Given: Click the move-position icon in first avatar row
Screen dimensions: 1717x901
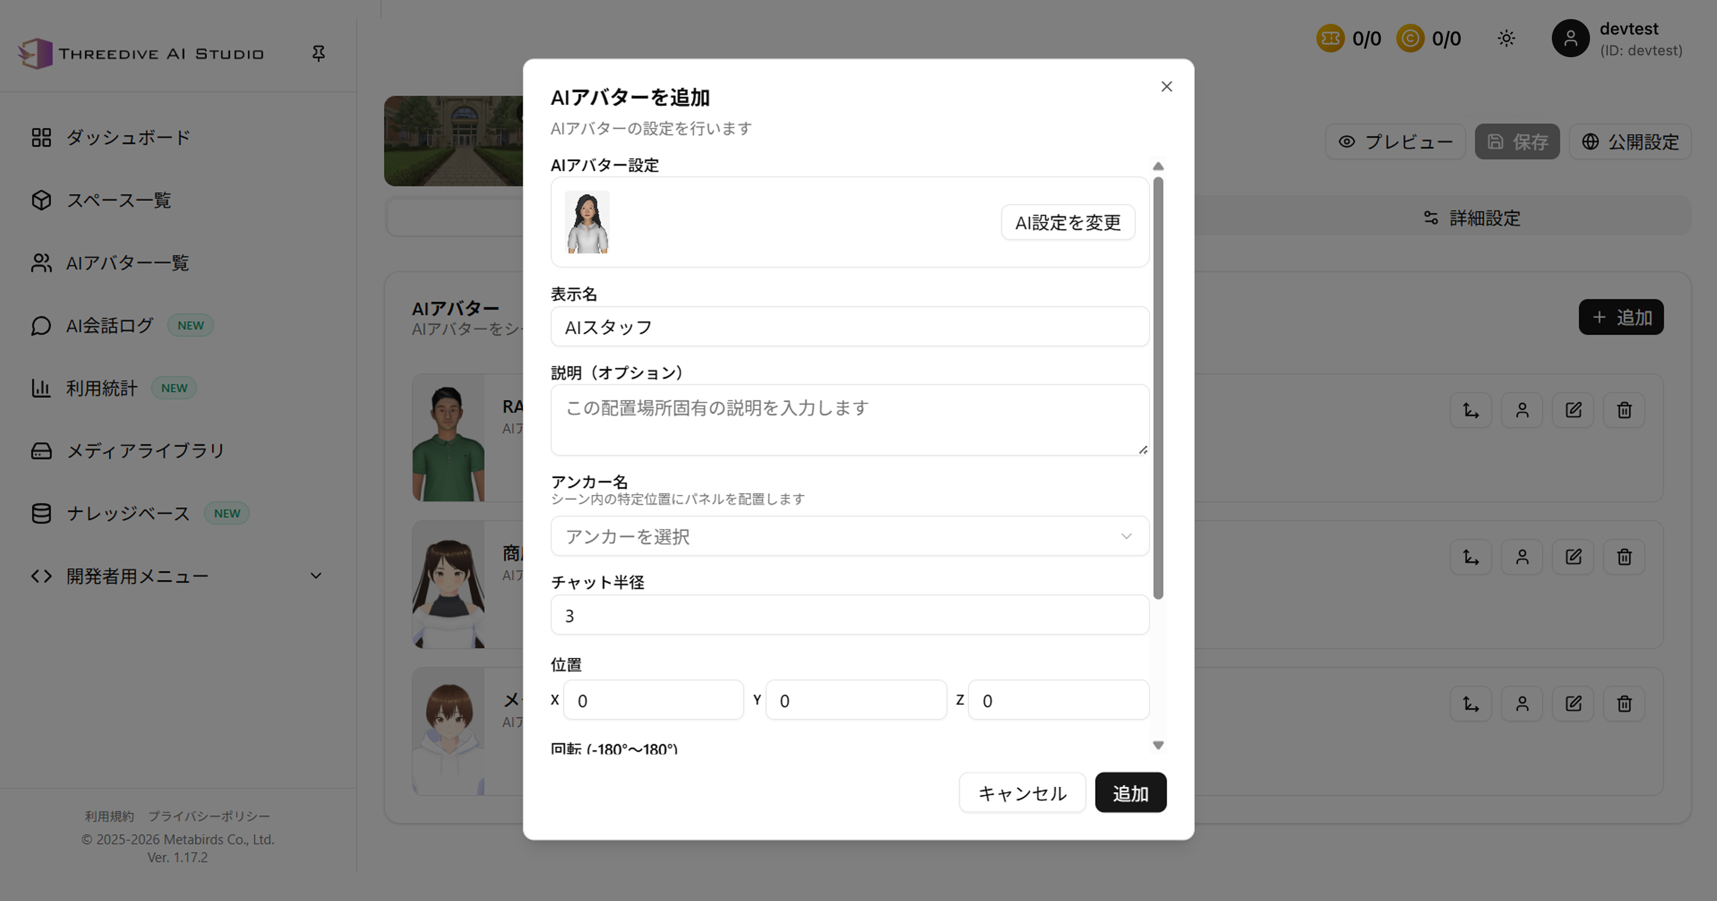Looking at the screenshot, I should point(1471,410).
